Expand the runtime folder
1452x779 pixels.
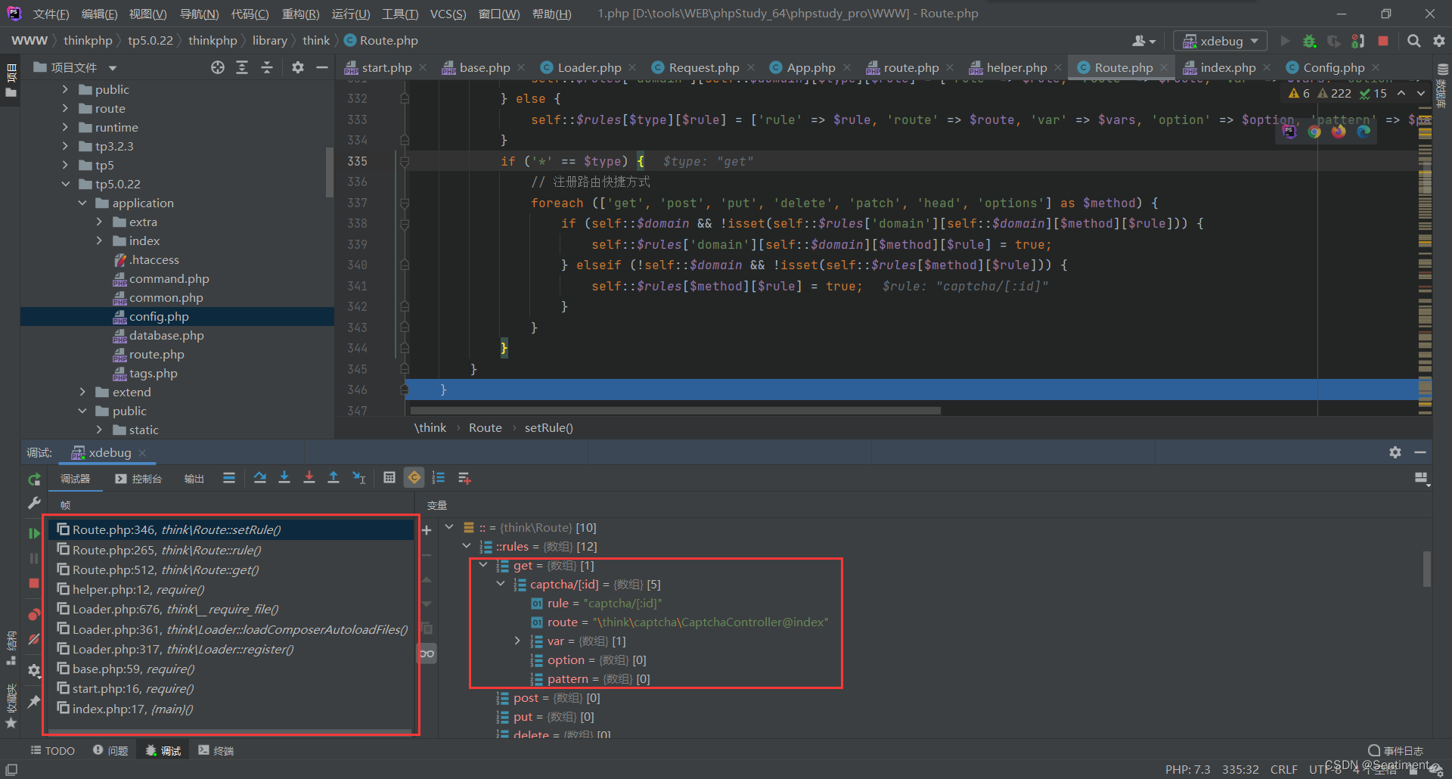[66, 127]
